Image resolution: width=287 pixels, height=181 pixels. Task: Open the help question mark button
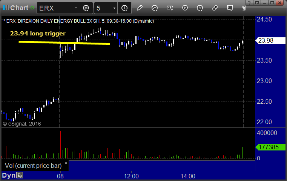[x=249, y=3]
